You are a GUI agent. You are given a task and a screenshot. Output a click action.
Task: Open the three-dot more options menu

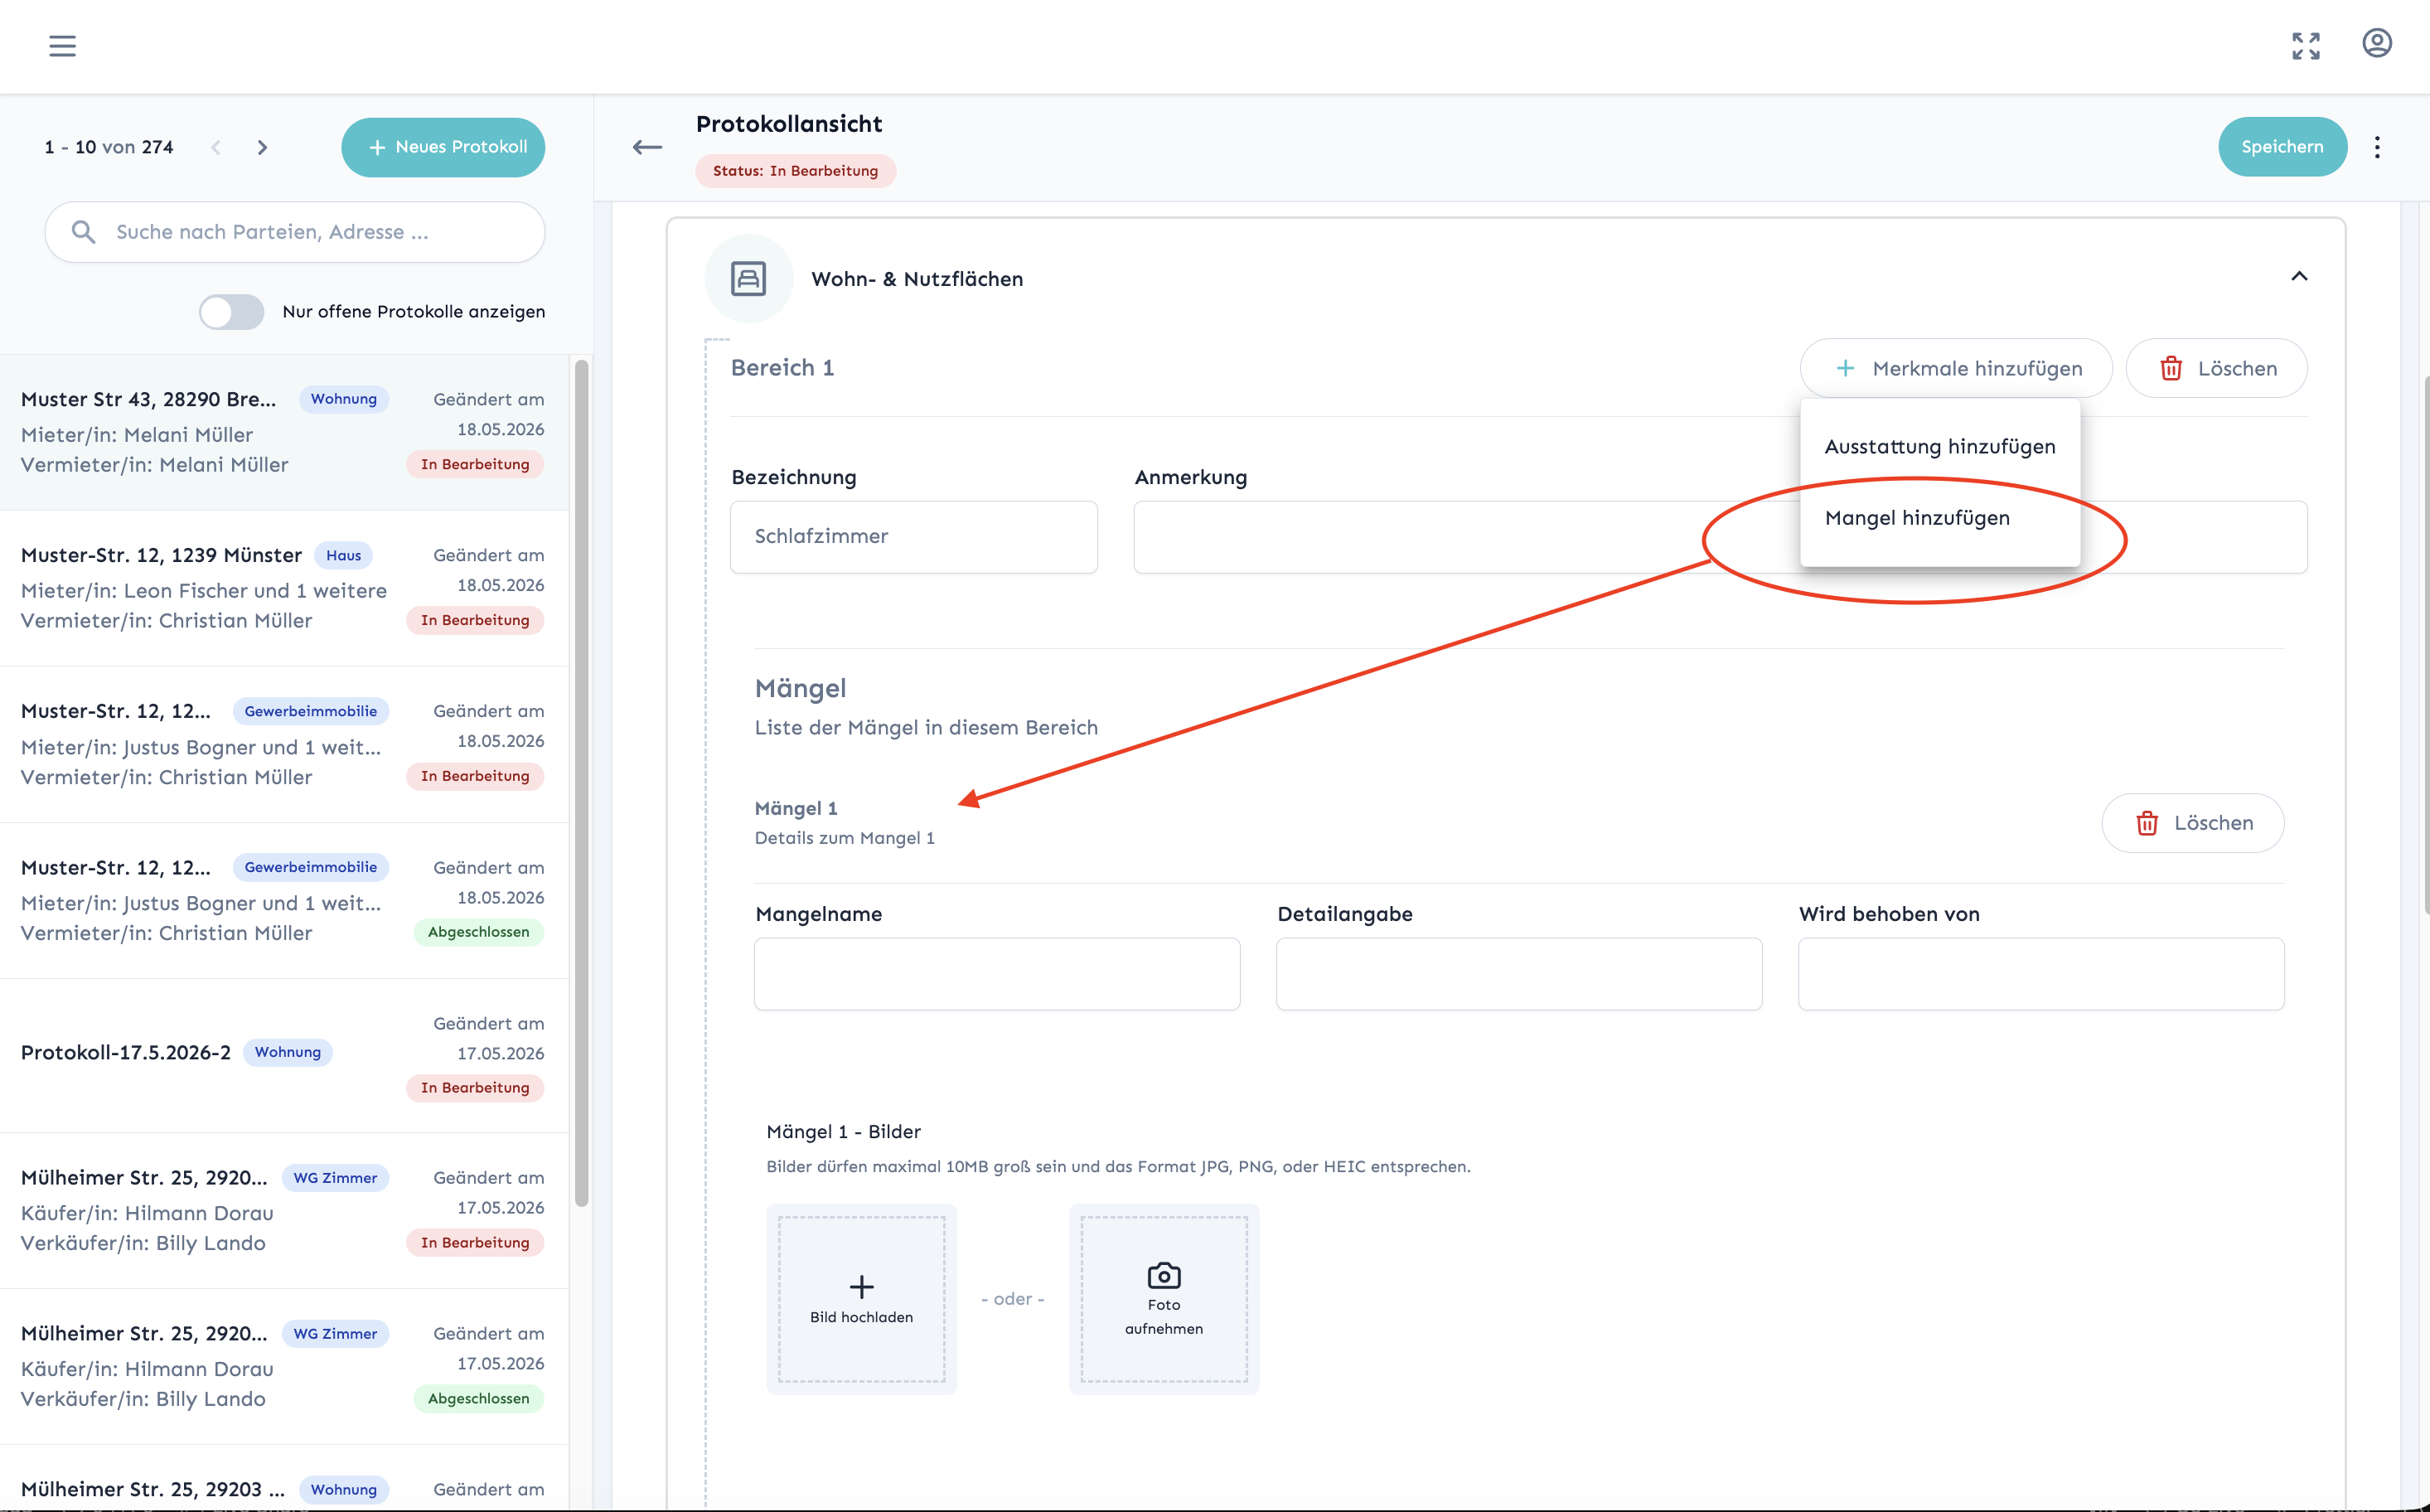(2377, 147)
